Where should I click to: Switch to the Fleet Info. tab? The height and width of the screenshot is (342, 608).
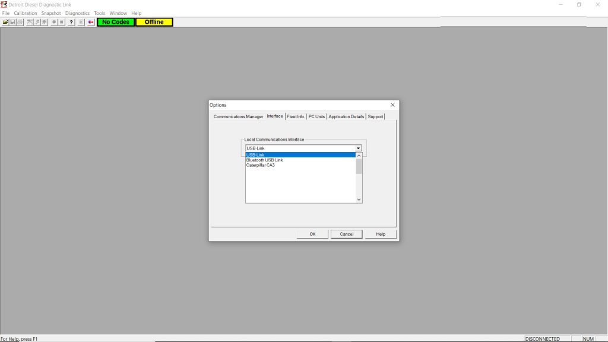(x=295, y=116)
